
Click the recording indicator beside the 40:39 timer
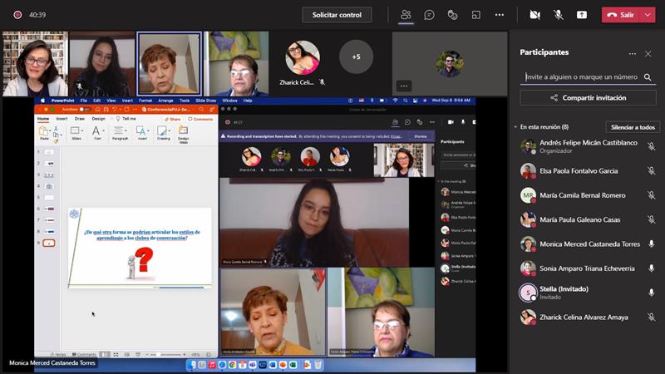tap(17, 15)
